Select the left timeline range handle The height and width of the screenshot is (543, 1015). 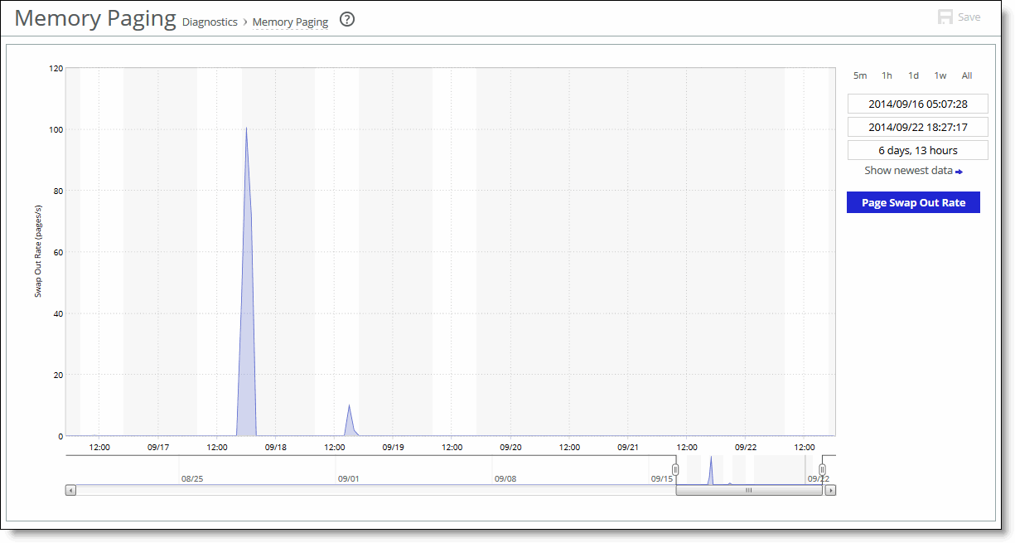[x=675, y=468]
